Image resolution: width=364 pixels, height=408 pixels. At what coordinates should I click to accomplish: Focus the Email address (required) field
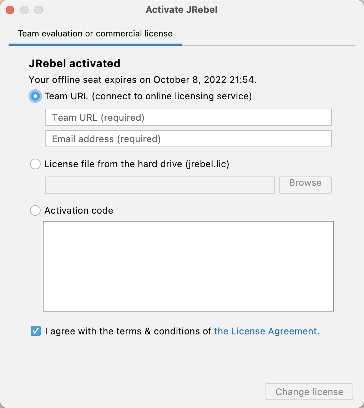pos(188,139)
